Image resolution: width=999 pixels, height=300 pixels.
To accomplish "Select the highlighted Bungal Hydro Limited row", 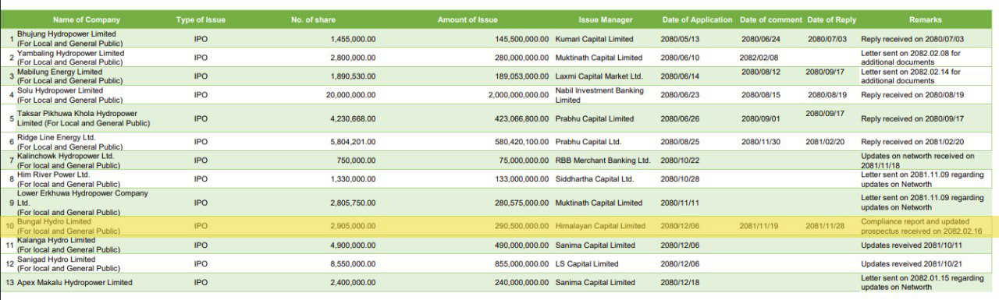I will [x=499, y=226].
